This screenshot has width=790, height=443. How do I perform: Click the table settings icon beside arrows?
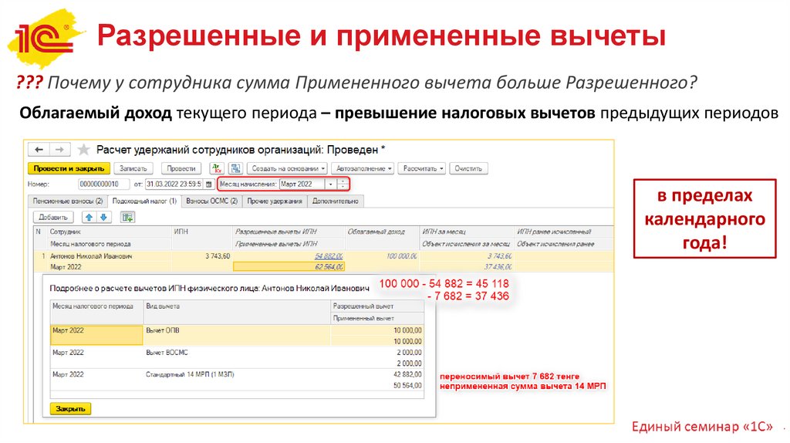pos(127,217)
